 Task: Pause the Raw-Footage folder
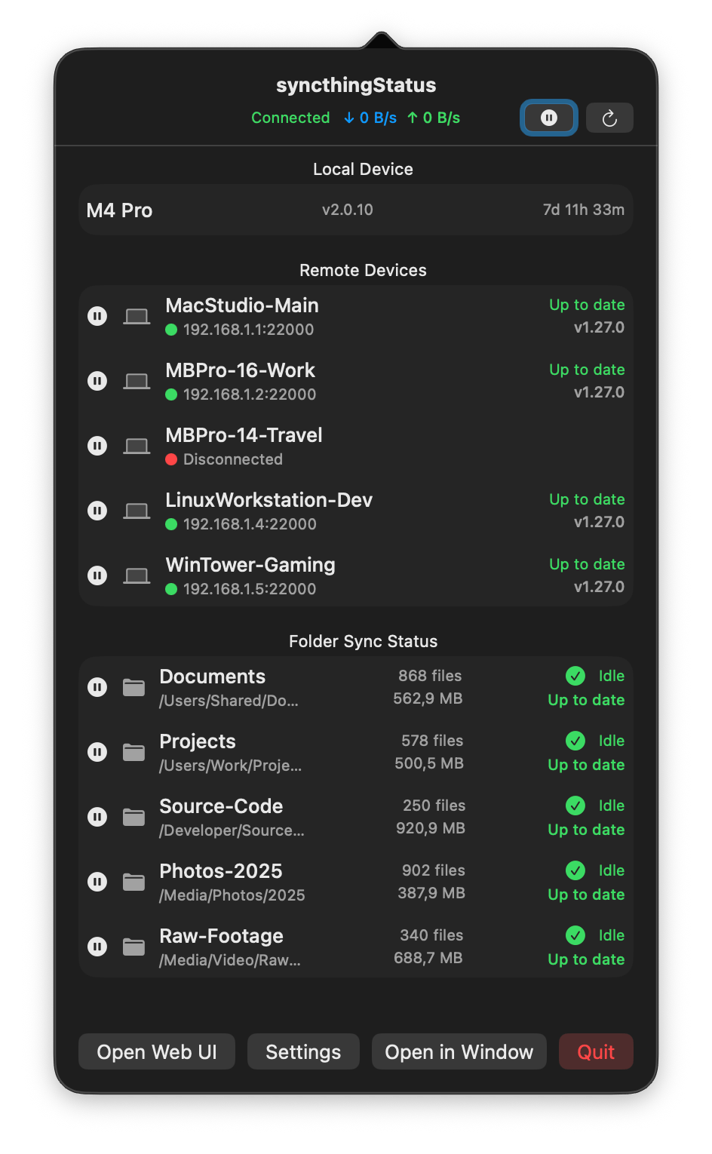coord(97,947)
